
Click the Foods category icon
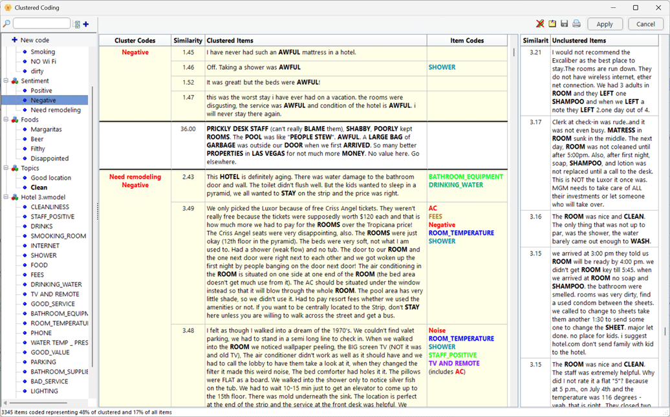[15, 120]
